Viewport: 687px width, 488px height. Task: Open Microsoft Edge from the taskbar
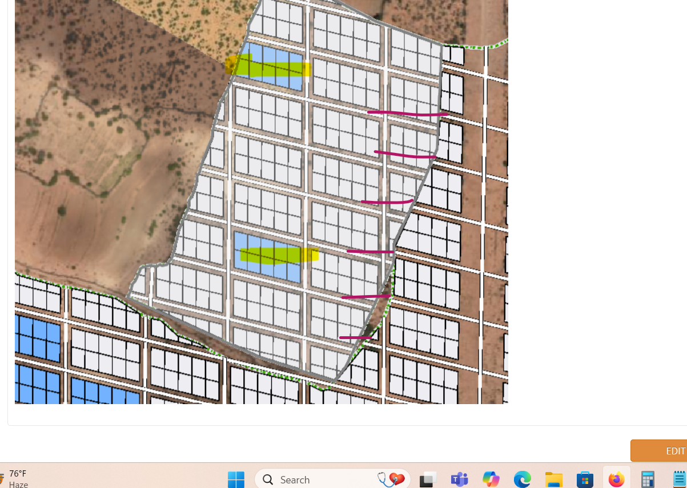522,479
